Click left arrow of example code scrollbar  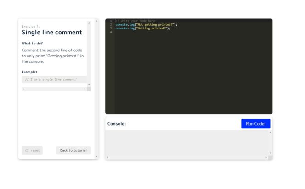[23, 89]
